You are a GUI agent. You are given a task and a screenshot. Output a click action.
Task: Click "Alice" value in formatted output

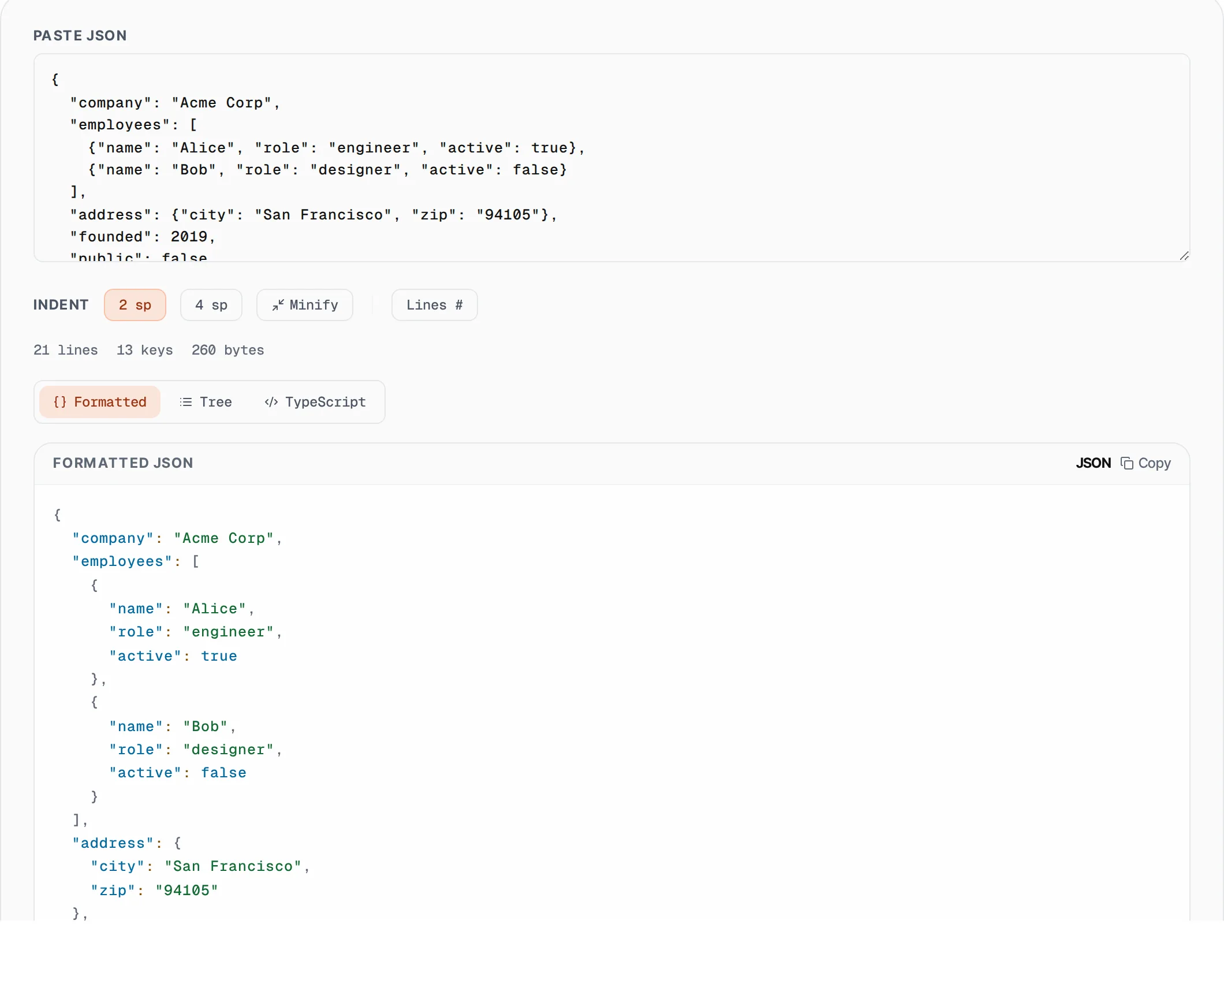tap(214, 609)
